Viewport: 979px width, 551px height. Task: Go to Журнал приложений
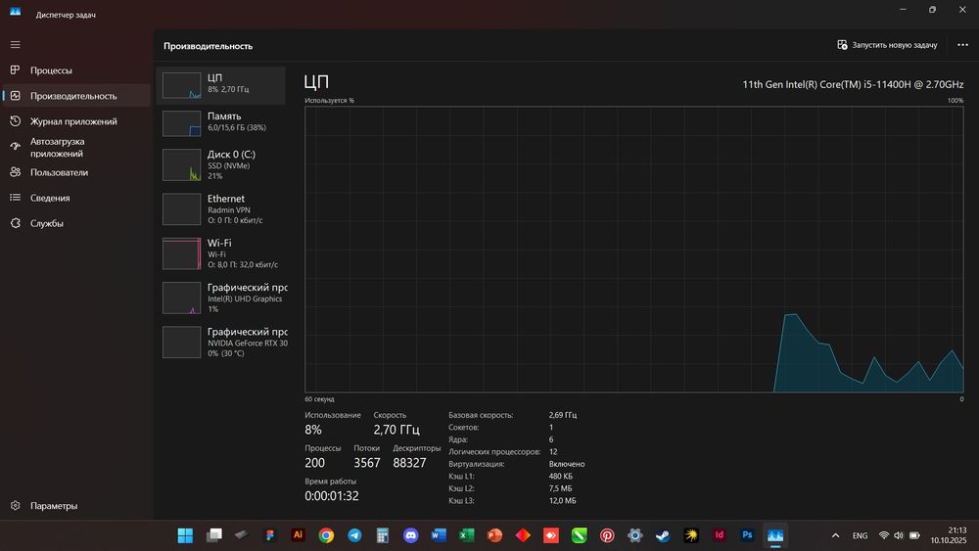(76, 121)
